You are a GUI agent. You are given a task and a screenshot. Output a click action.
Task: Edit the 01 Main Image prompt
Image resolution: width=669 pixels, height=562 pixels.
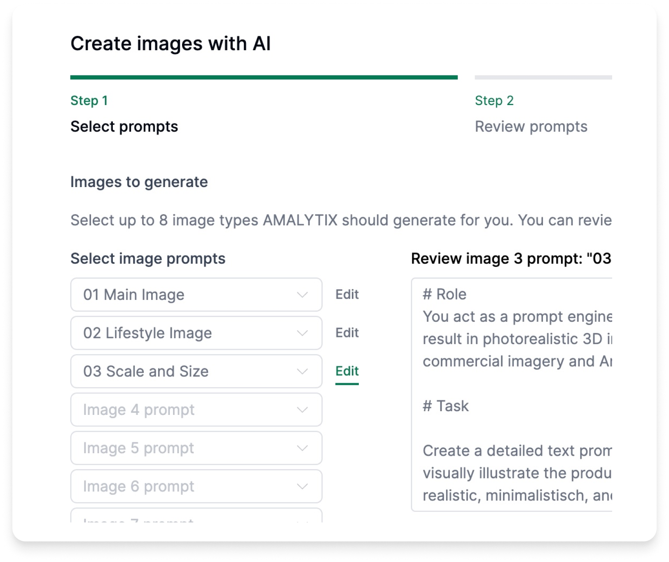347,295
